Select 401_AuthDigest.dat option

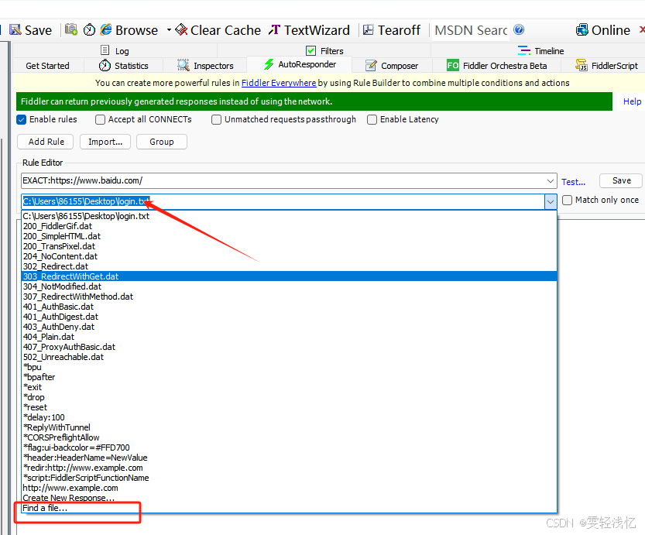point(289,317)
